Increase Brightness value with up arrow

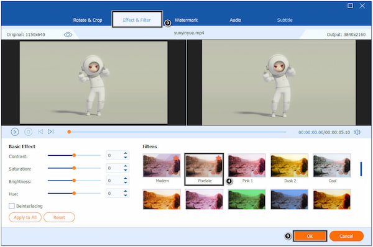[x=126, y=179]
